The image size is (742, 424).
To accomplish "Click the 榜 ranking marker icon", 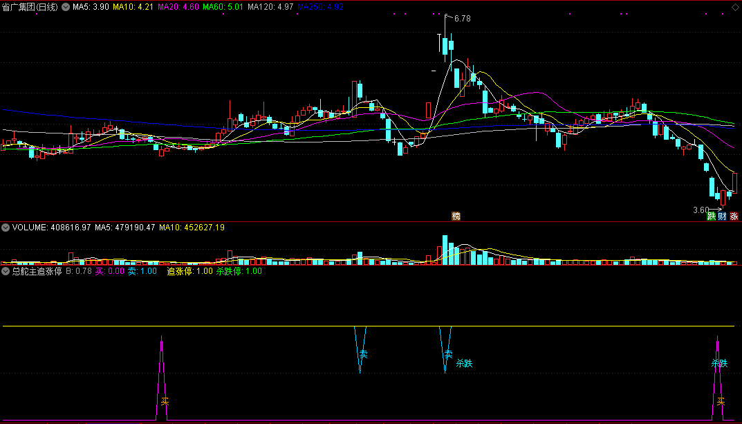I will pos(456,216).
